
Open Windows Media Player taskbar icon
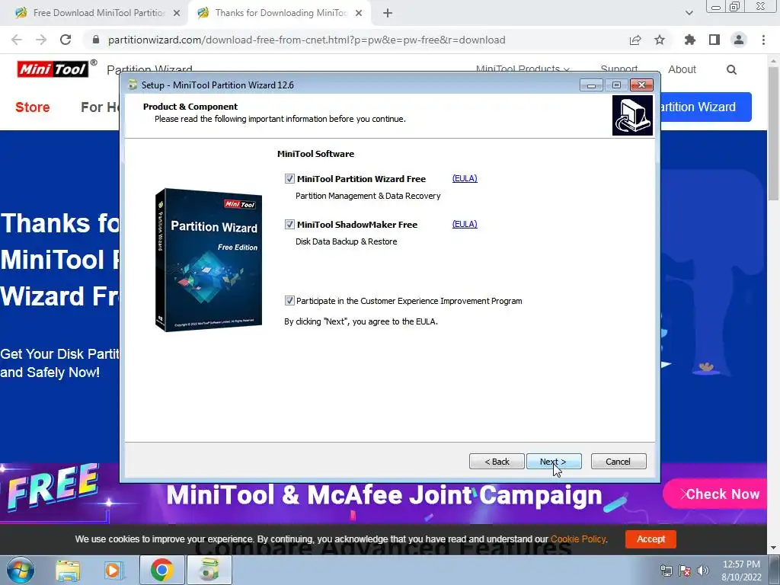(x=113, y=570)
